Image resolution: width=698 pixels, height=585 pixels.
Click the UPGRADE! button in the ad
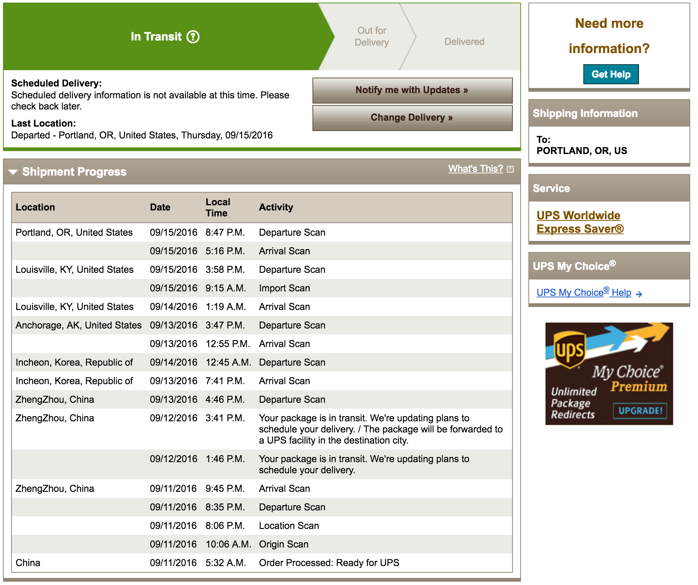640,411
